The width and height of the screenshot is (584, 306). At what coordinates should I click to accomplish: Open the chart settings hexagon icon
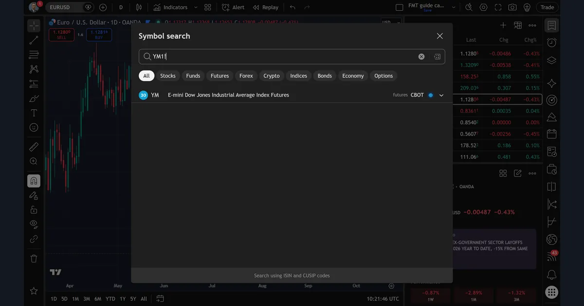(x=483, y=7)
